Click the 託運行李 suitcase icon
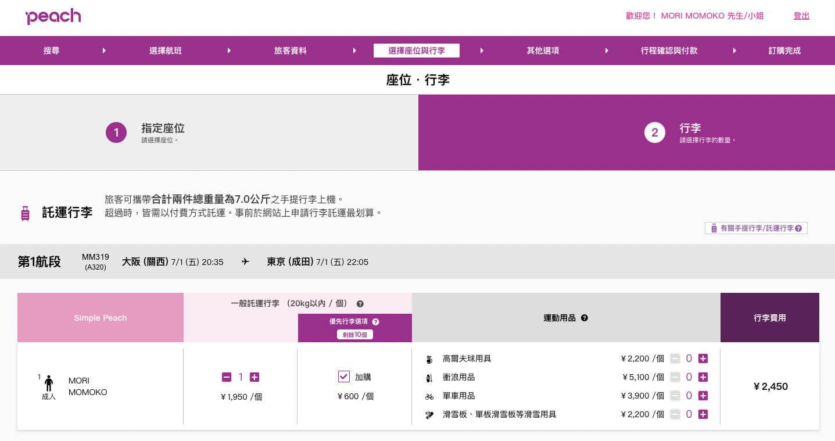Screen dimensions: 835x441 [x=25, y=213]
